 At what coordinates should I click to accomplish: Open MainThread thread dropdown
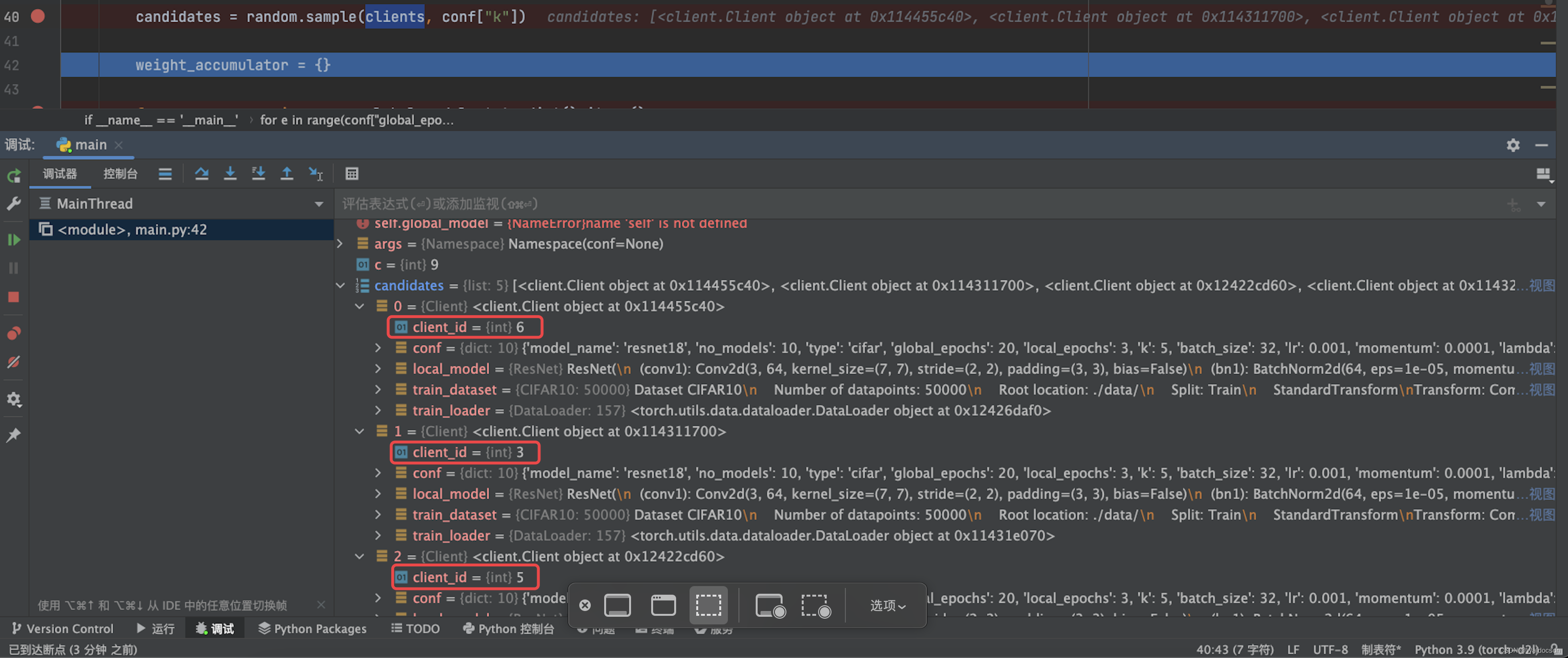coord(318,204)
